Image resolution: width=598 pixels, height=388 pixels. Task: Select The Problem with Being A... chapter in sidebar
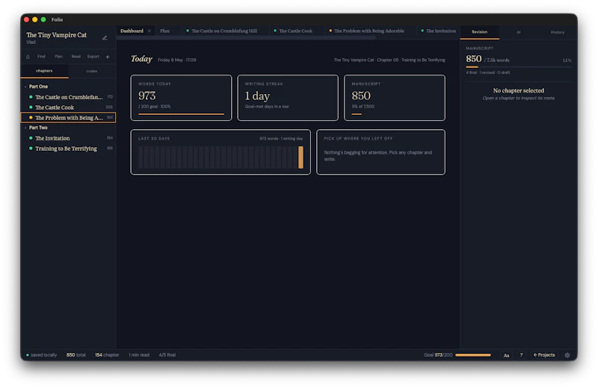[x=68, y=118]
